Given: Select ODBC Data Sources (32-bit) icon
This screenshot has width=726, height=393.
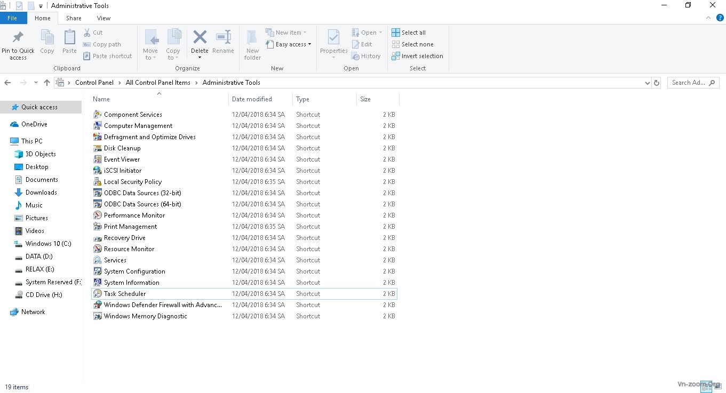Looking at the screenshot, I should [97, 193].
